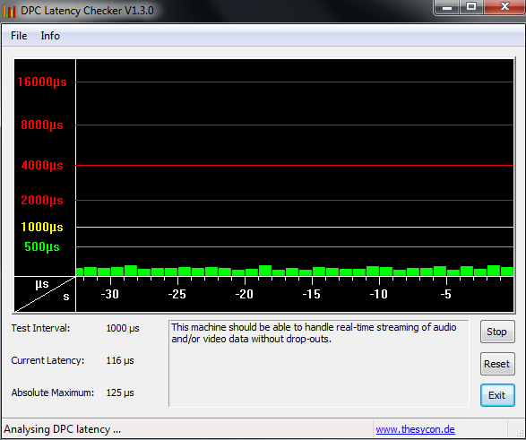Click the 500µs green threshold label
This screenshot has width=526, height=440.
tap(42, 246)
